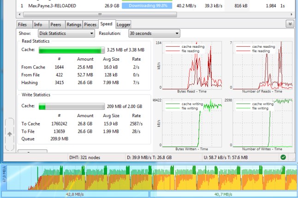Click the horizontal scrollbar right arrow

point(292,14)
